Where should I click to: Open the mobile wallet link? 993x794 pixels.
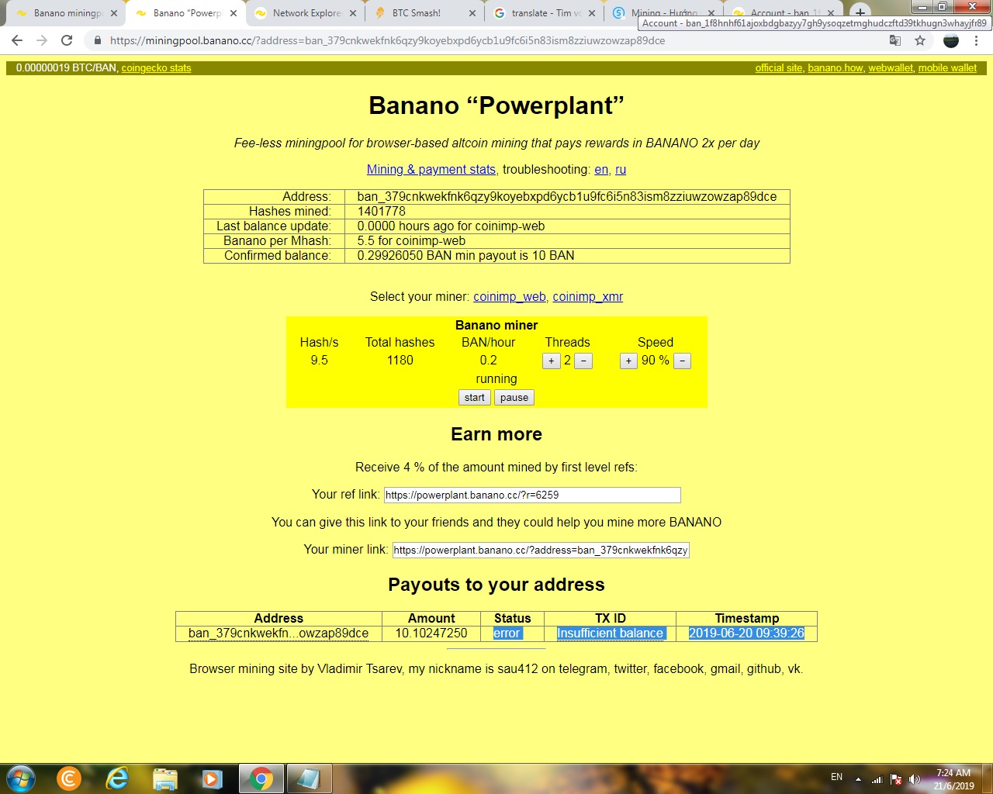947,68
